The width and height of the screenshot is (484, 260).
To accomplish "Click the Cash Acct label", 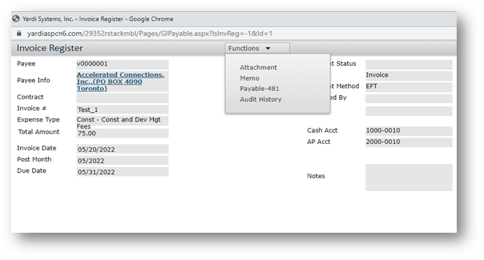I will pyautogui.click(x=322, y=131).
